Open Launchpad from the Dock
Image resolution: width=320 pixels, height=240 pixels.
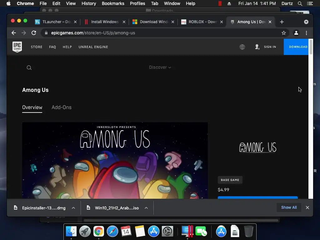coord(85,232)
